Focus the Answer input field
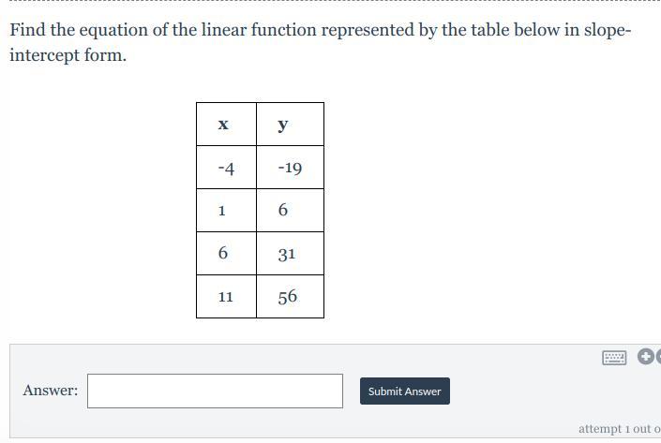The width and height of the screenshot is (661, 443). (x=215, y=391)
